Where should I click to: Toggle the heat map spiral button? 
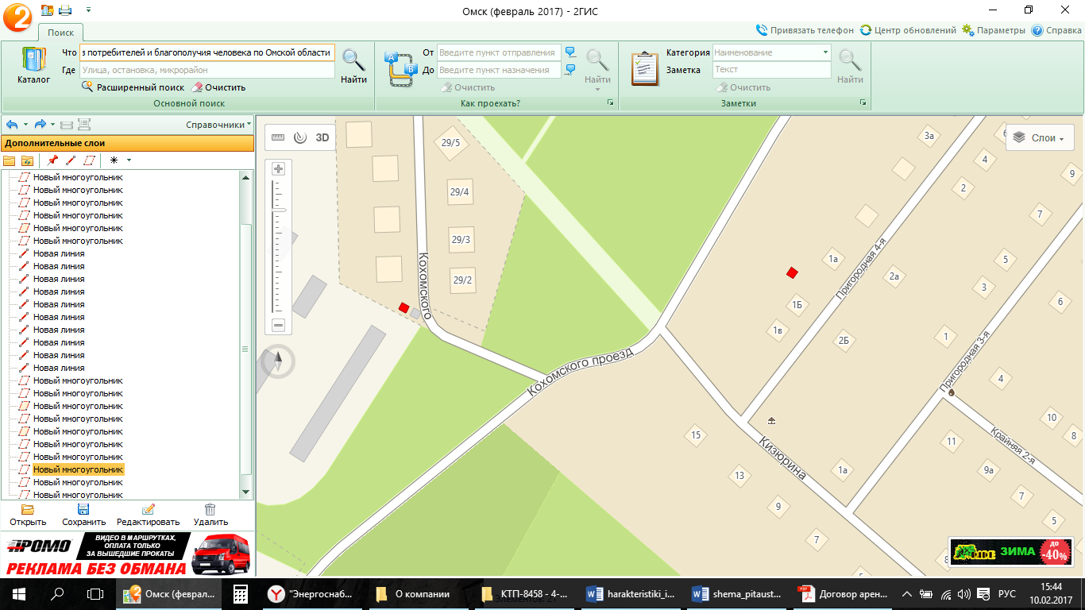click(299, 137)
